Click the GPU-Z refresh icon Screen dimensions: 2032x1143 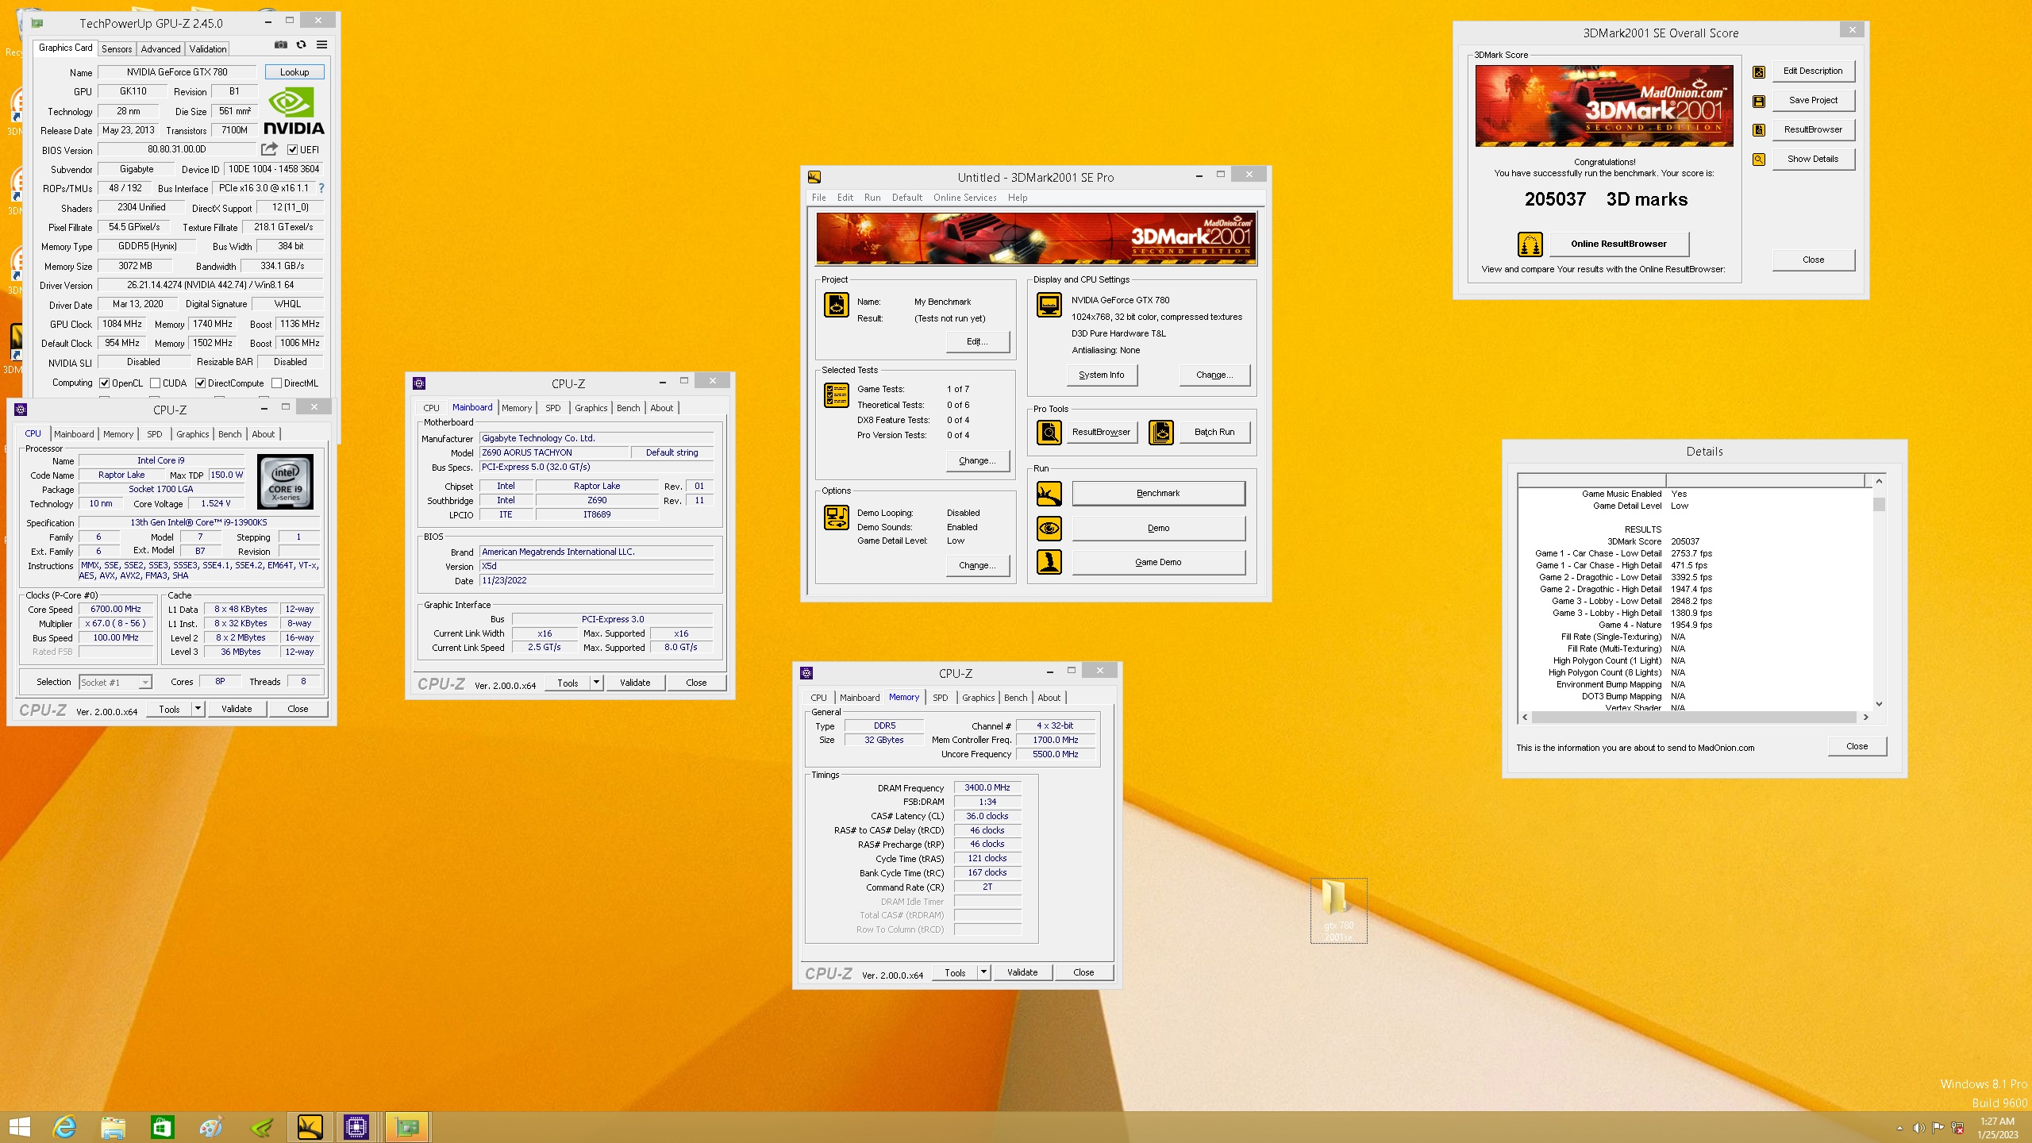301,45
